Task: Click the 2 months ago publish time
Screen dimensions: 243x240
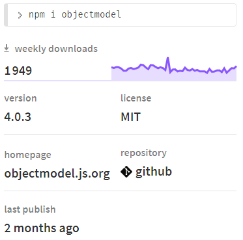Action: pyautogui.click(x=42, y=228)
